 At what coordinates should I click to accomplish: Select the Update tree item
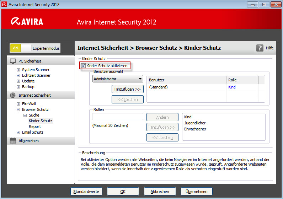[x=28, y=81]
